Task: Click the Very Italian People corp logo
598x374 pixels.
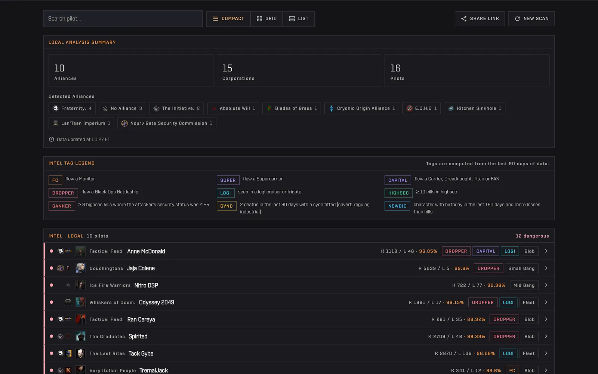Action: pyautogui.click(x=68, y=371)
